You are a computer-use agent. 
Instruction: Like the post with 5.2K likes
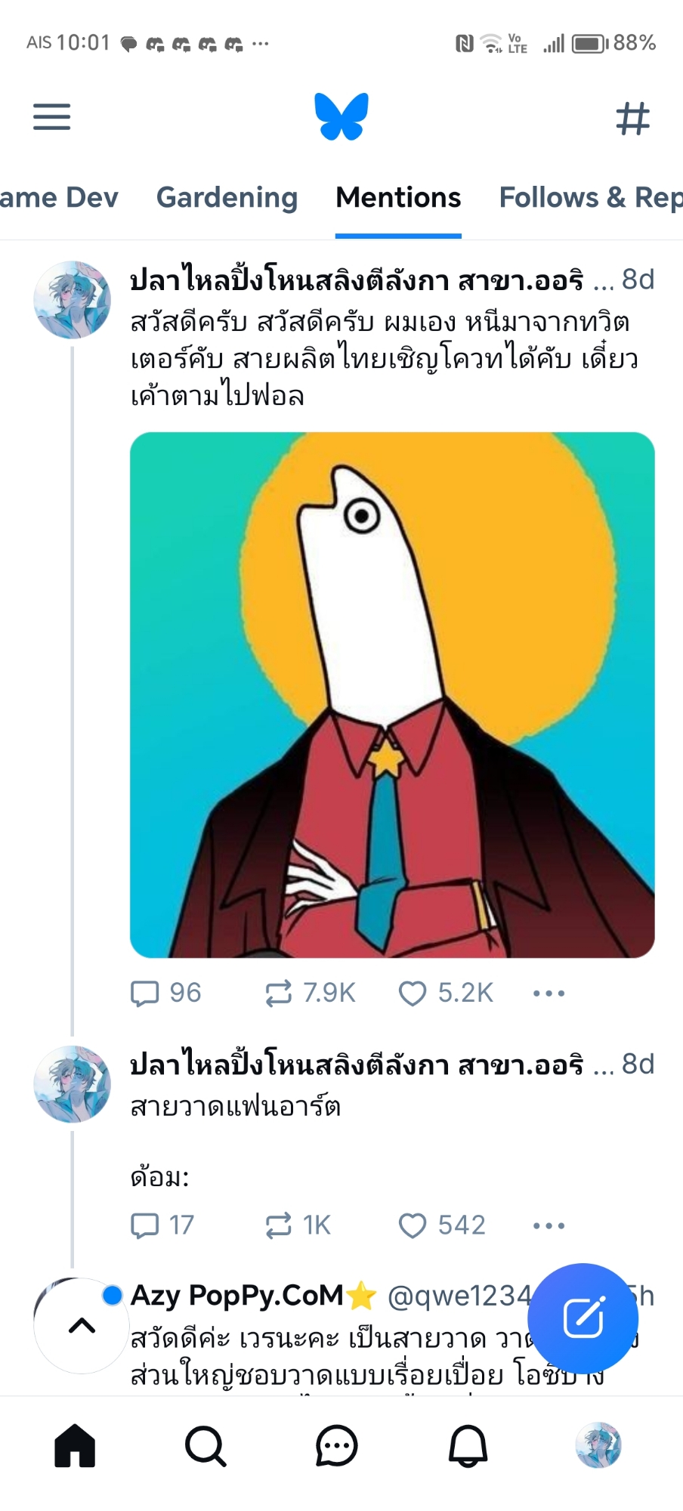[x=413, y=993]
